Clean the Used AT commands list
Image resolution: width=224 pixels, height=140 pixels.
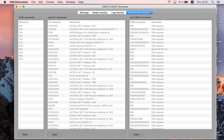(x=55, y=135)
